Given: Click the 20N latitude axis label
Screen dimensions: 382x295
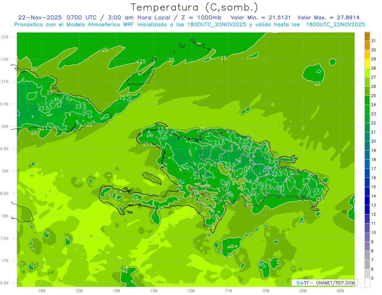Looking at the screenshot, I should (5, 126).
